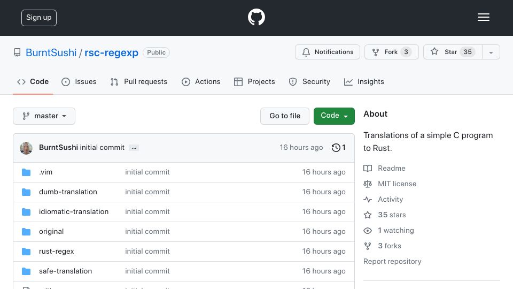
Task: Switch to the Code tab
Action: click(33, 81)
